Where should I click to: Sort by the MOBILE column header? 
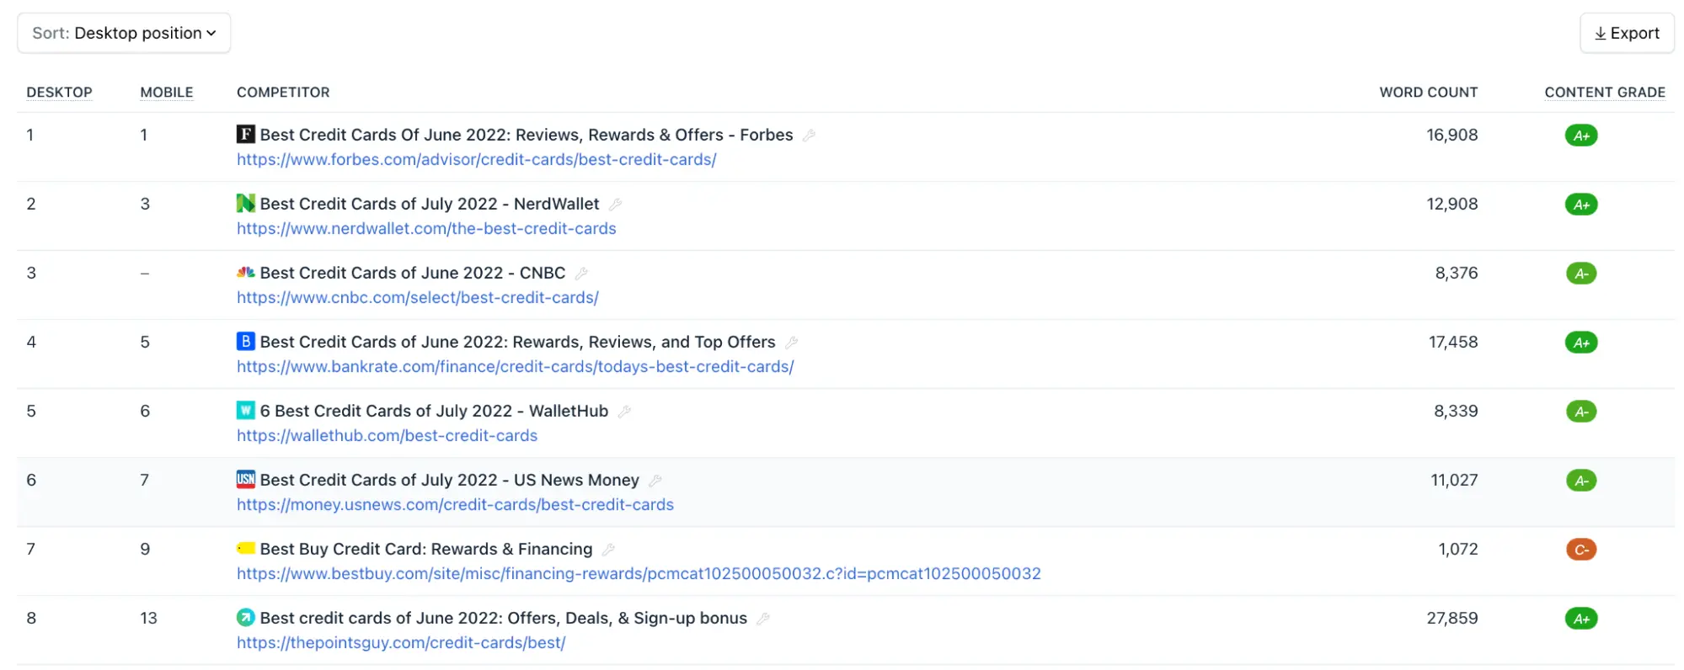[x=167, y=93]
